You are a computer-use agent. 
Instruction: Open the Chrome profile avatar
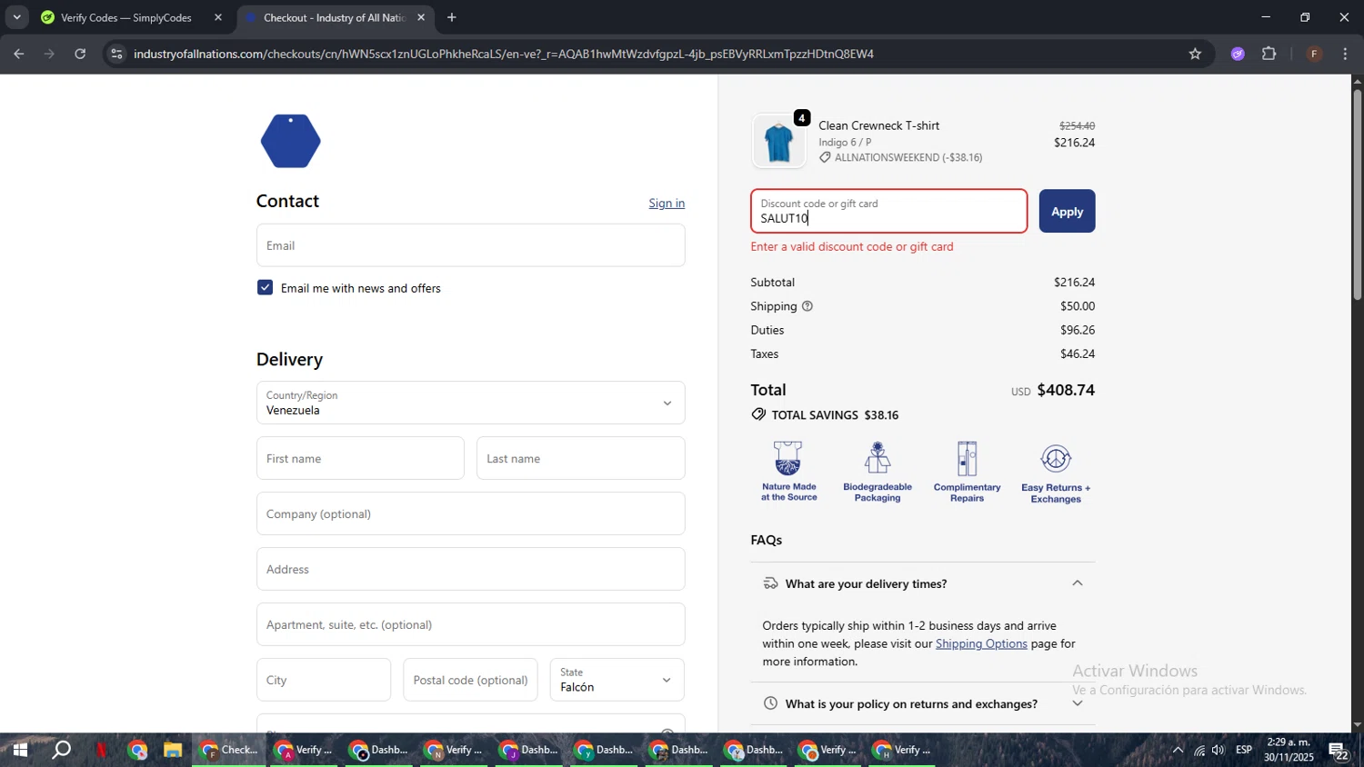coord(1314,54)
